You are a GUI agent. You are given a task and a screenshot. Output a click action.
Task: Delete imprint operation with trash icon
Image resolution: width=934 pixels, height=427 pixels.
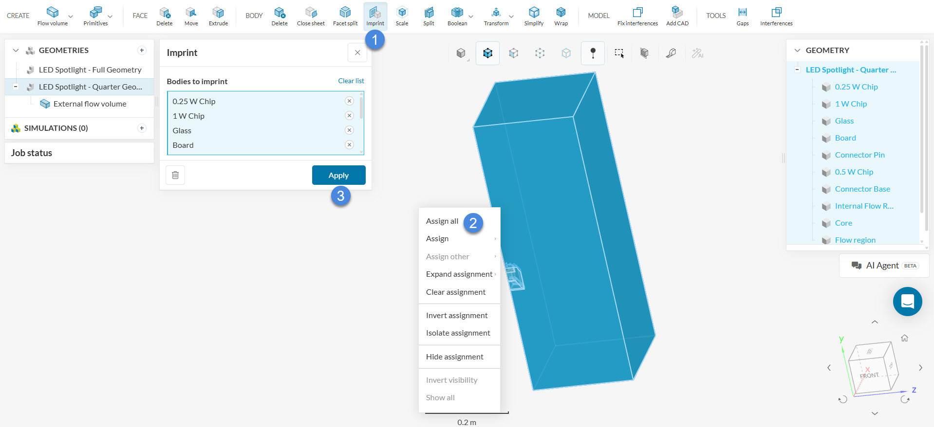click(x=175, y=175)
